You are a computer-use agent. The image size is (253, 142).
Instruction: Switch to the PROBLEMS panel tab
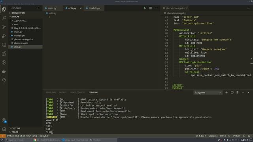(51, 92)
